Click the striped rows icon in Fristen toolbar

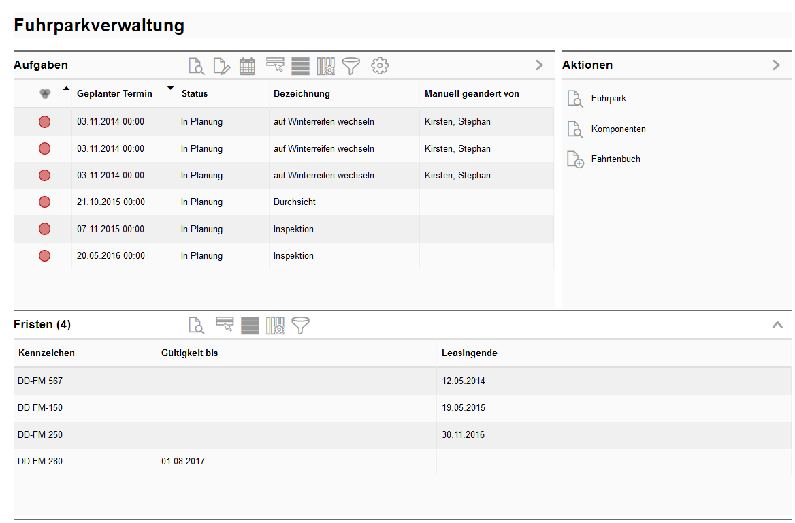click(250, 326)
